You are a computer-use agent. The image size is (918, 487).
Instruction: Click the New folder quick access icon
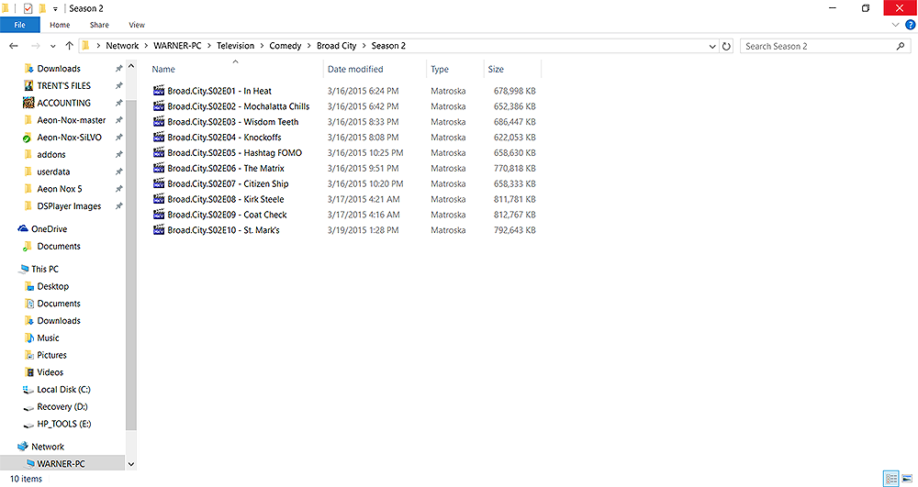point(42,8)
